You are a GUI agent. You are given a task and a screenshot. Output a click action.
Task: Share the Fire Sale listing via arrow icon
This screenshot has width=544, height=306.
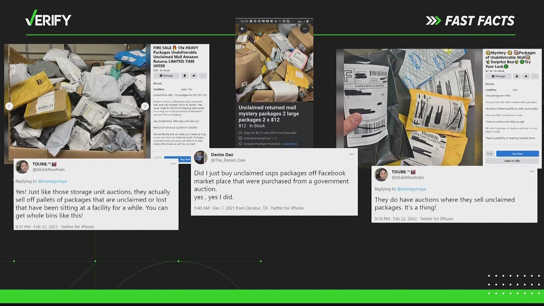pyautogui.click(x=194, y=76)
